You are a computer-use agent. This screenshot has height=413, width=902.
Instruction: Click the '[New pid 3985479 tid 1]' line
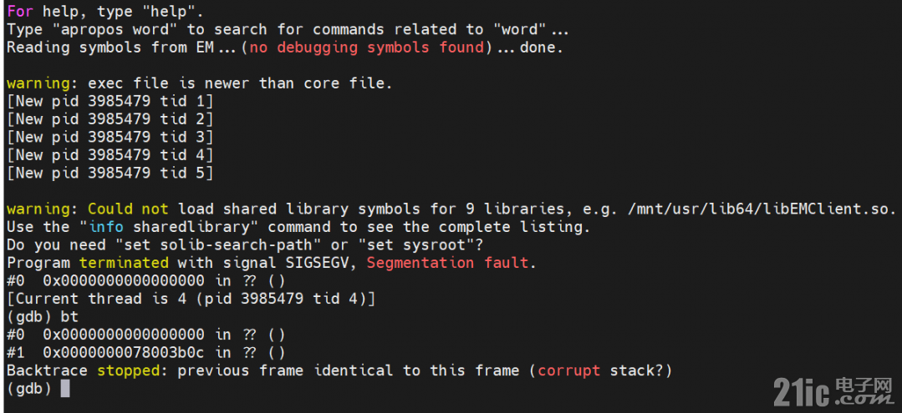[110, 101]
